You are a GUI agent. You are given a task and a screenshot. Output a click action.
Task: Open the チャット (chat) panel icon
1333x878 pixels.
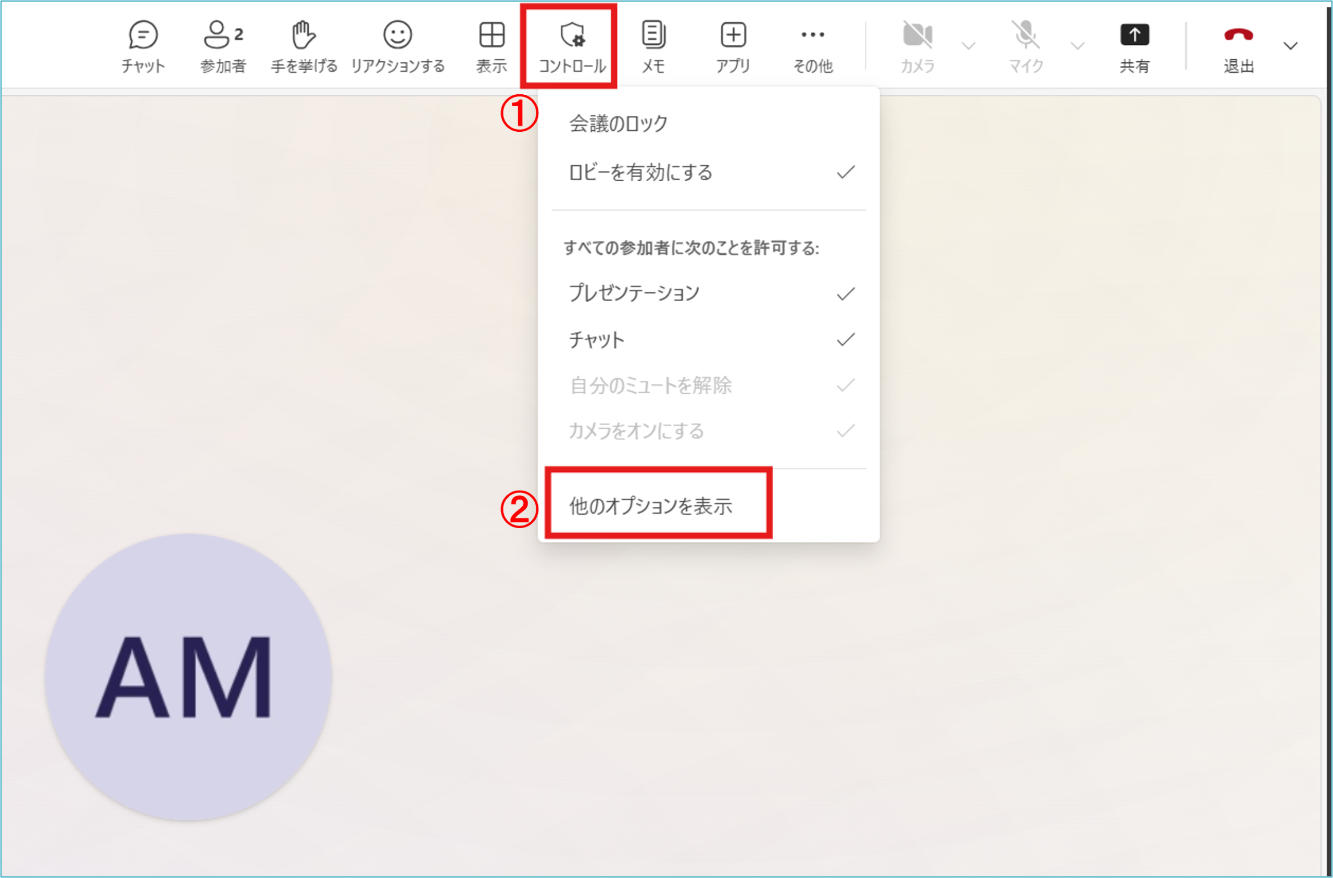[x=143, y=36]
